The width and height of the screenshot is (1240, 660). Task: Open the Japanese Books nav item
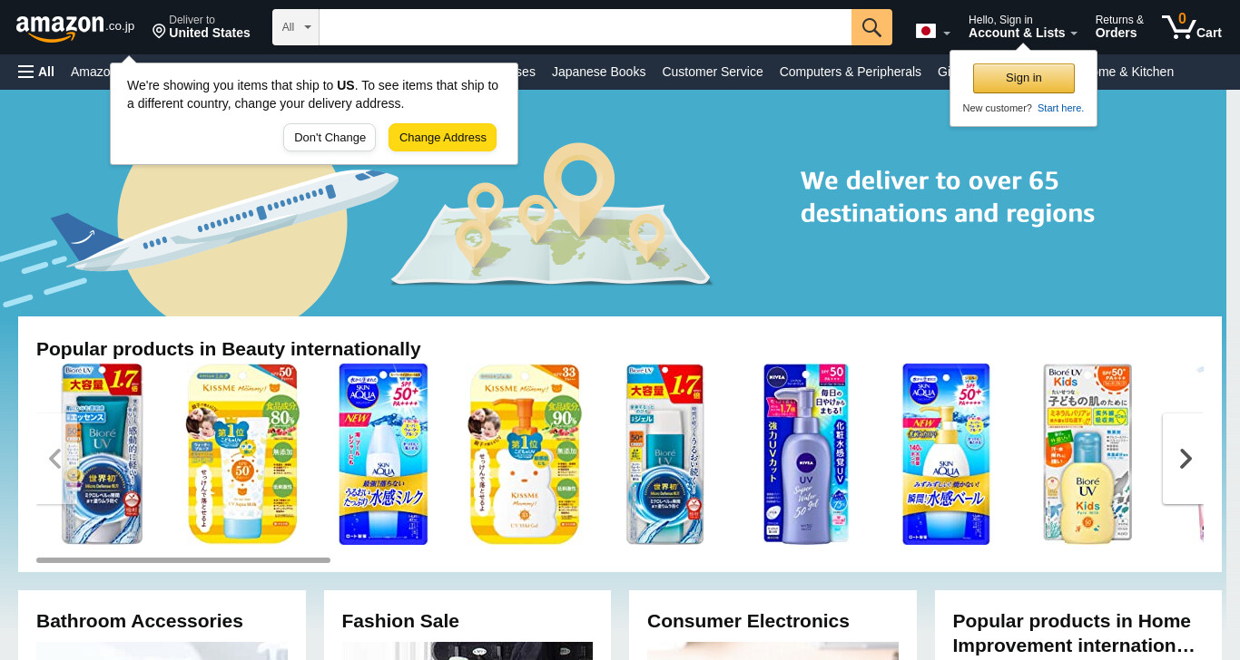(x=598, y=72)
